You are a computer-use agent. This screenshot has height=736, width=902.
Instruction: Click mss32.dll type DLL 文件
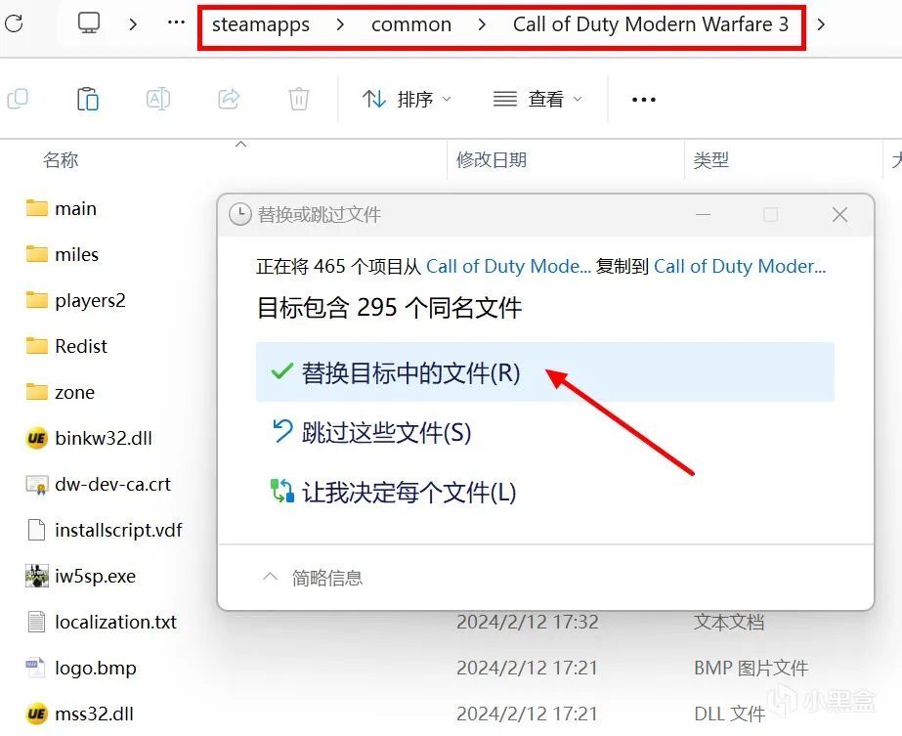point(729,714)
